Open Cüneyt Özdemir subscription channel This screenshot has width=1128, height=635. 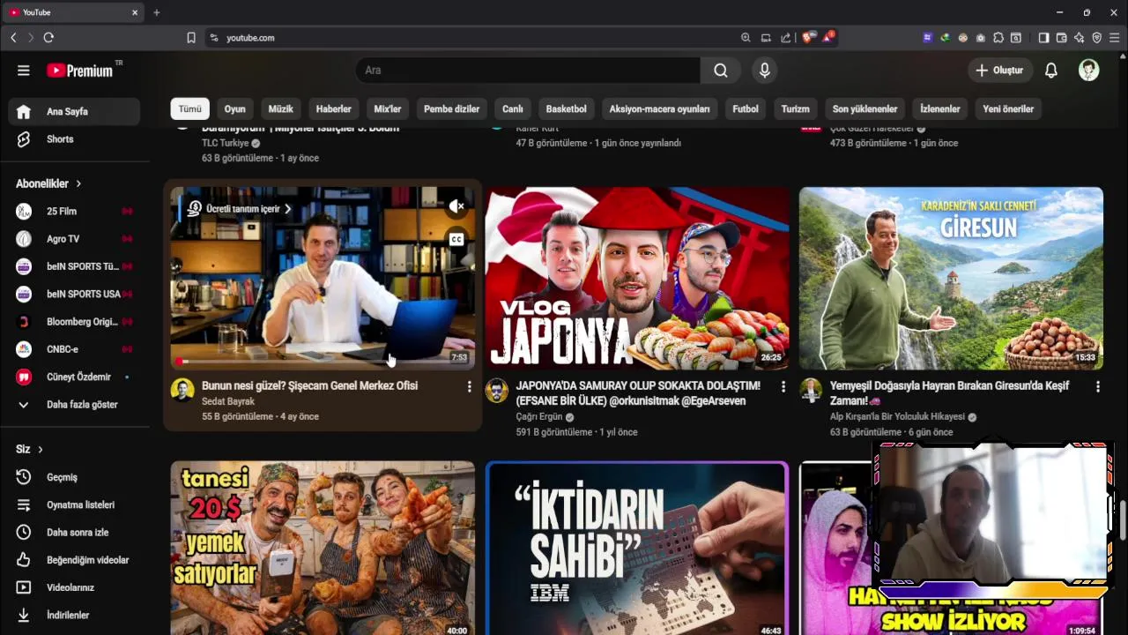[74, 377]
